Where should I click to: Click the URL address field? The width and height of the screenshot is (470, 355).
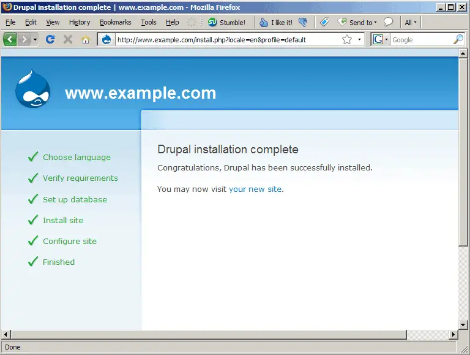(228, 40)
